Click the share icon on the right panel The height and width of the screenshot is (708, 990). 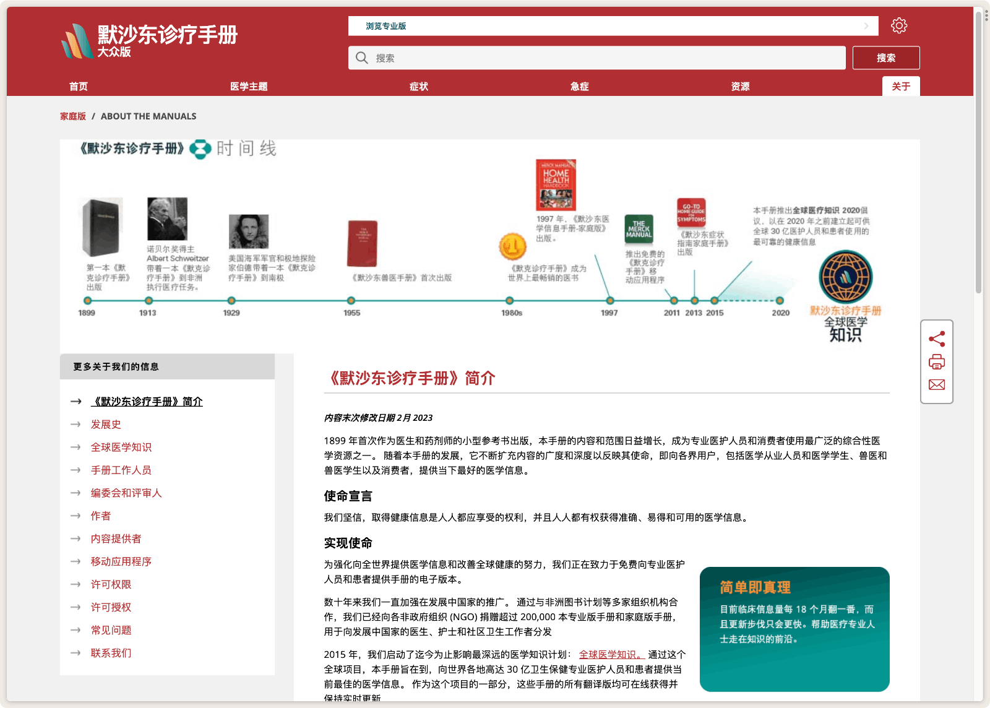pos(937,339)
